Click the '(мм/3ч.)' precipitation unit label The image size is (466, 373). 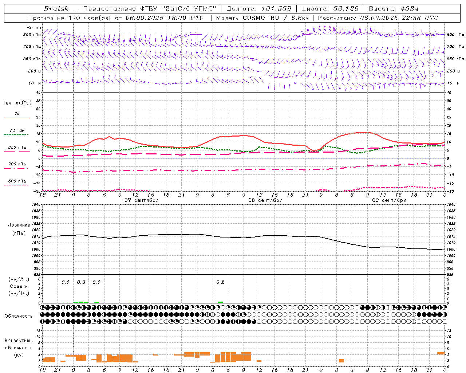pos(19,279)
